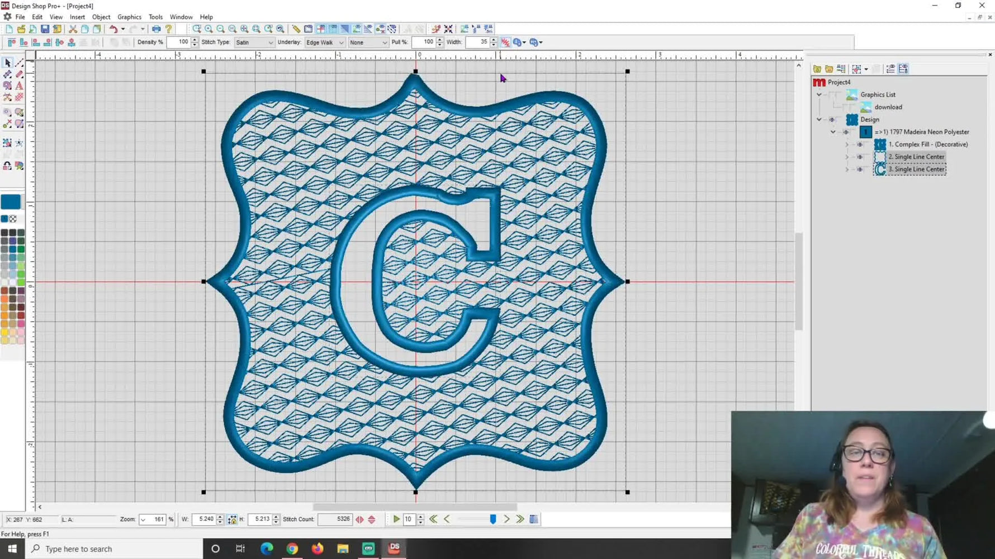Open the Stitch Type dropdown
Screen dimensions: 995x559
coord(254,42)
